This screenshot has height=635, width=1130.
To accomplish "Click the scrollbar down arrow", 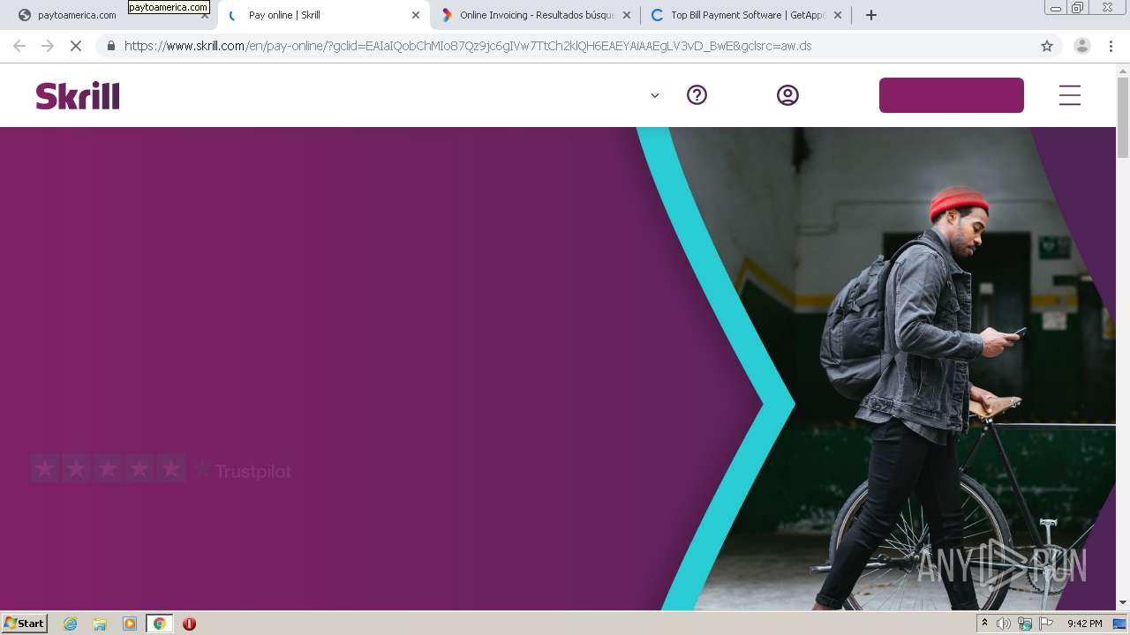I will pos(1123,602).
